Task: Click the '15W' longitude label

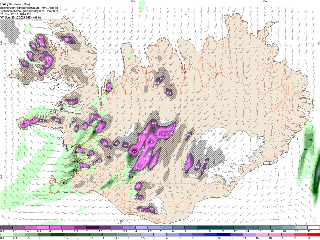Action: (265, 1)
